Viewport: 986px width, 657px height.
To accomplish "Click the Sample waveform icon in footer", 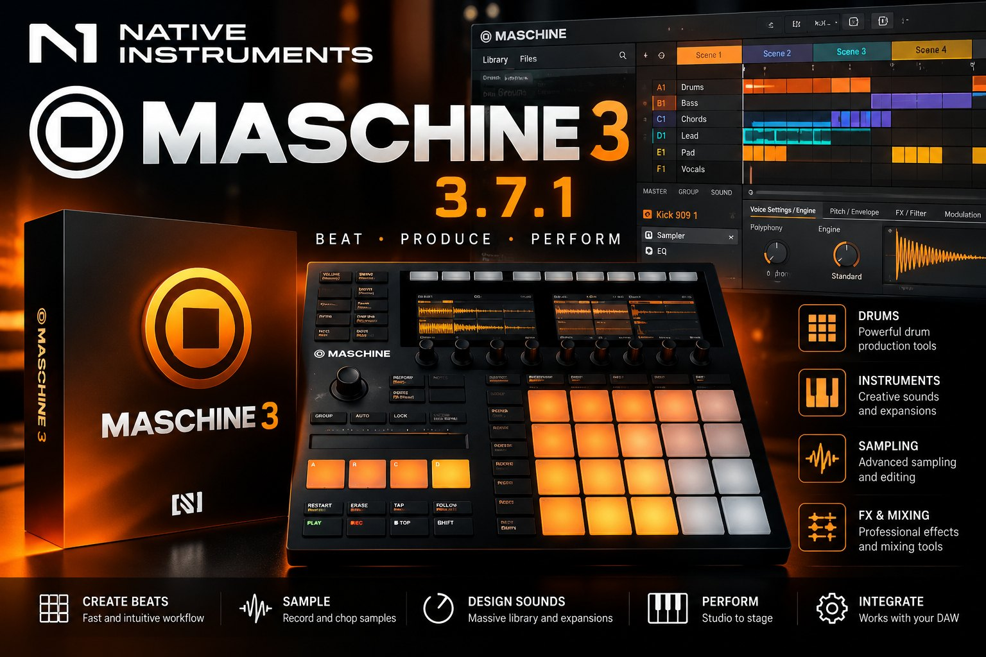I will [x=255, y=608].
